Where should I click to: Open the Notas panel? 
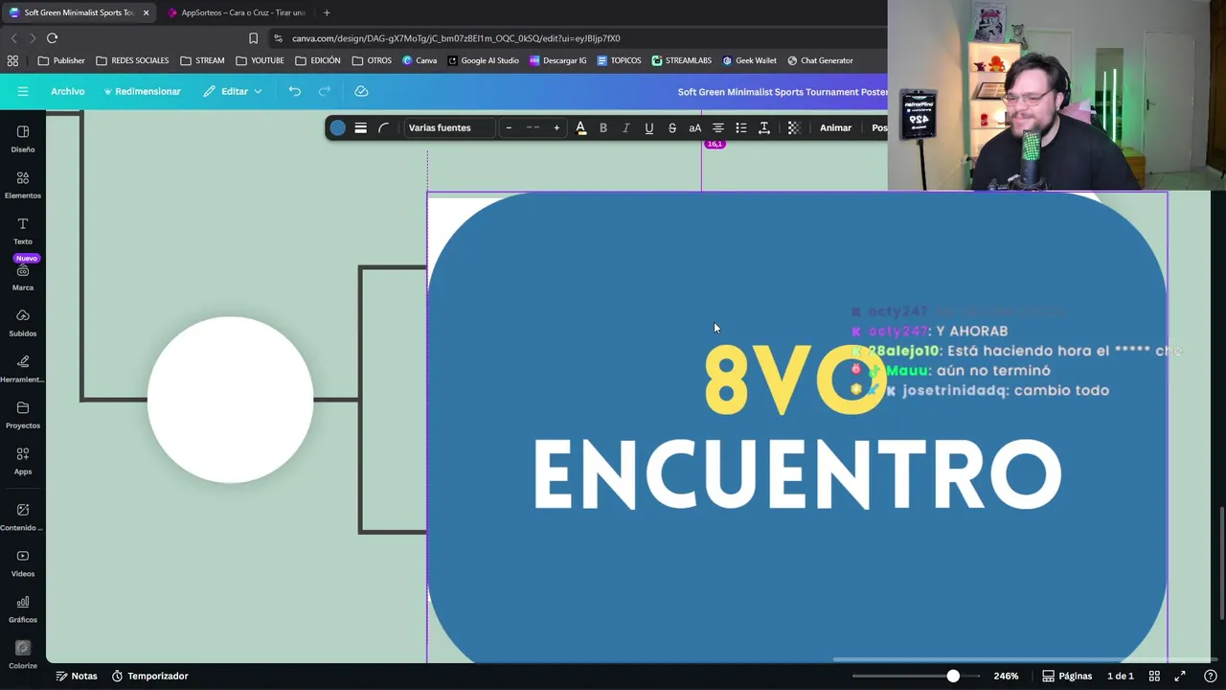(77, 676)
